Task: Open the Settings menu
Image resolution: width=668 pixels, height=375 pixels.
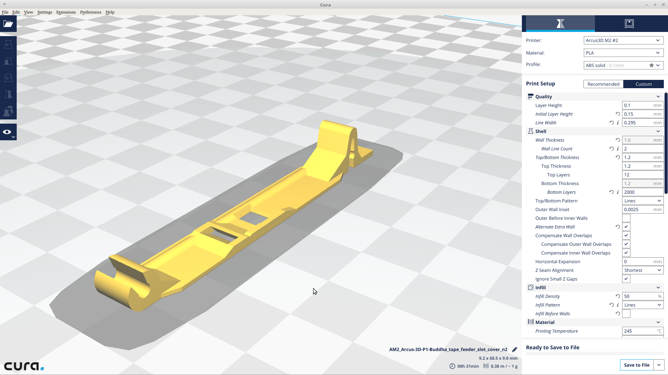Action: coord(45,12)
